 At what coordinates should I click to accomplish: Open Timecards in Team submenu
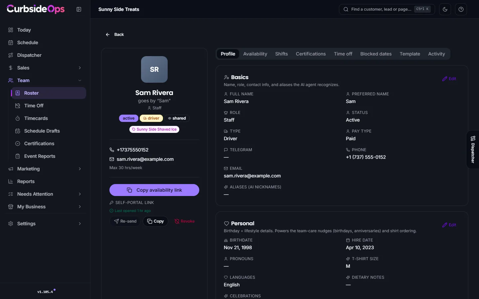point(49,118)
